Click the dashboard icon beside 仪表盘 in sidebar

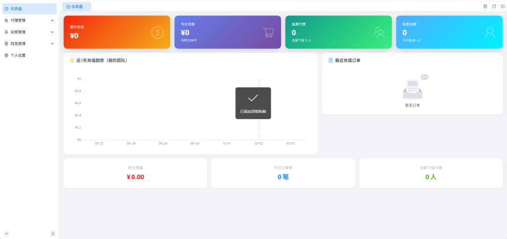[x=6, y=9]
